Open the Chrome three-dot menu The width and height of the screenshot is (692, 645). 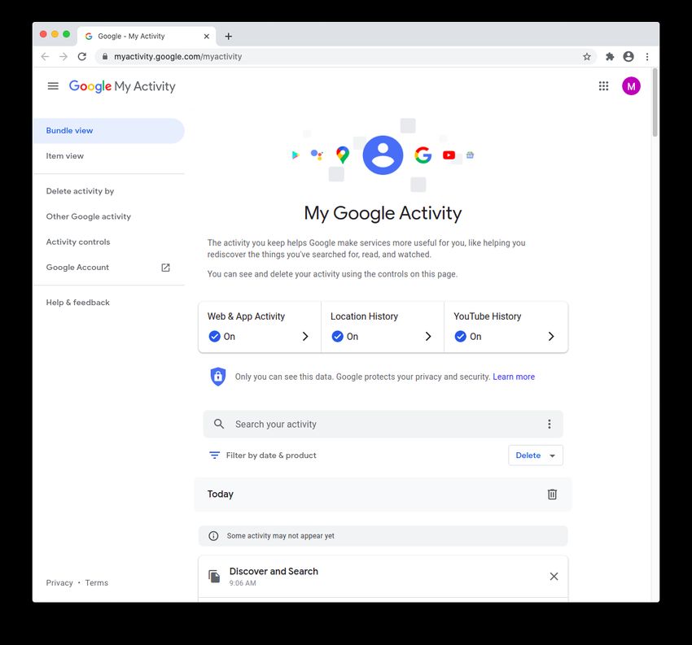coord(647,56)
